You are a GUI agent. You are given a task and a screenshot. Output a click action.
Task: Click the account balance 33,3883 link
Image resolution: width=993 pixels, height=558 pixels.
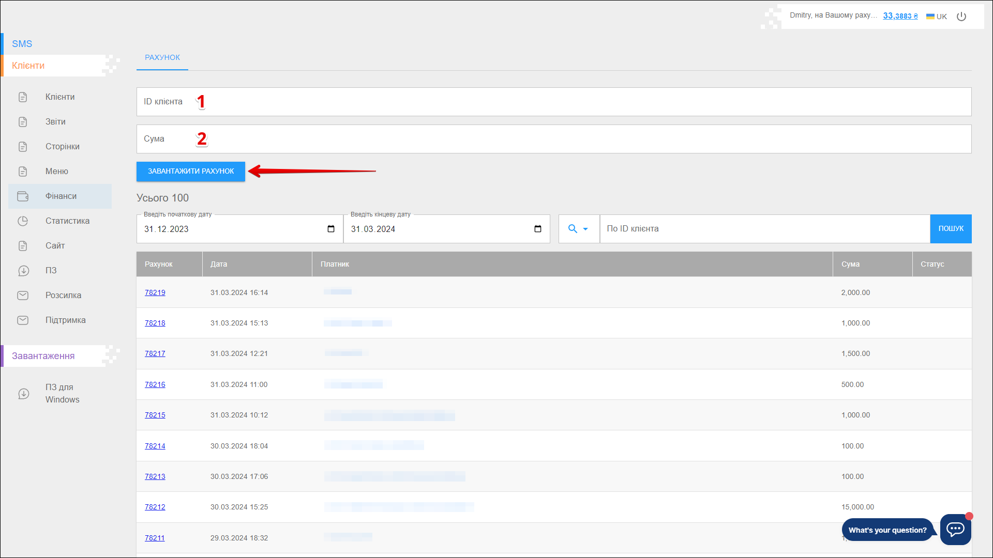900,16
